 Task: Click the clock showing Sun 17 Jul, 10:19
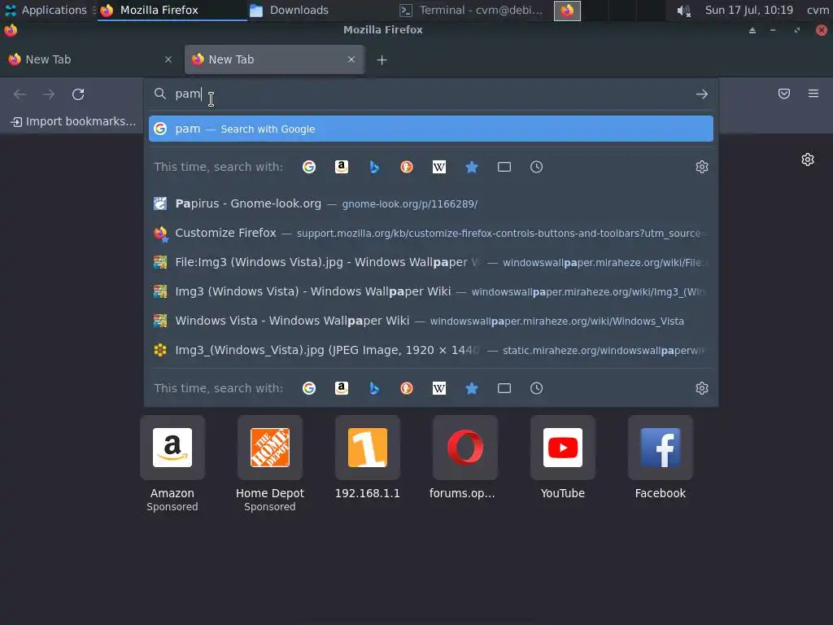point(748,10)
